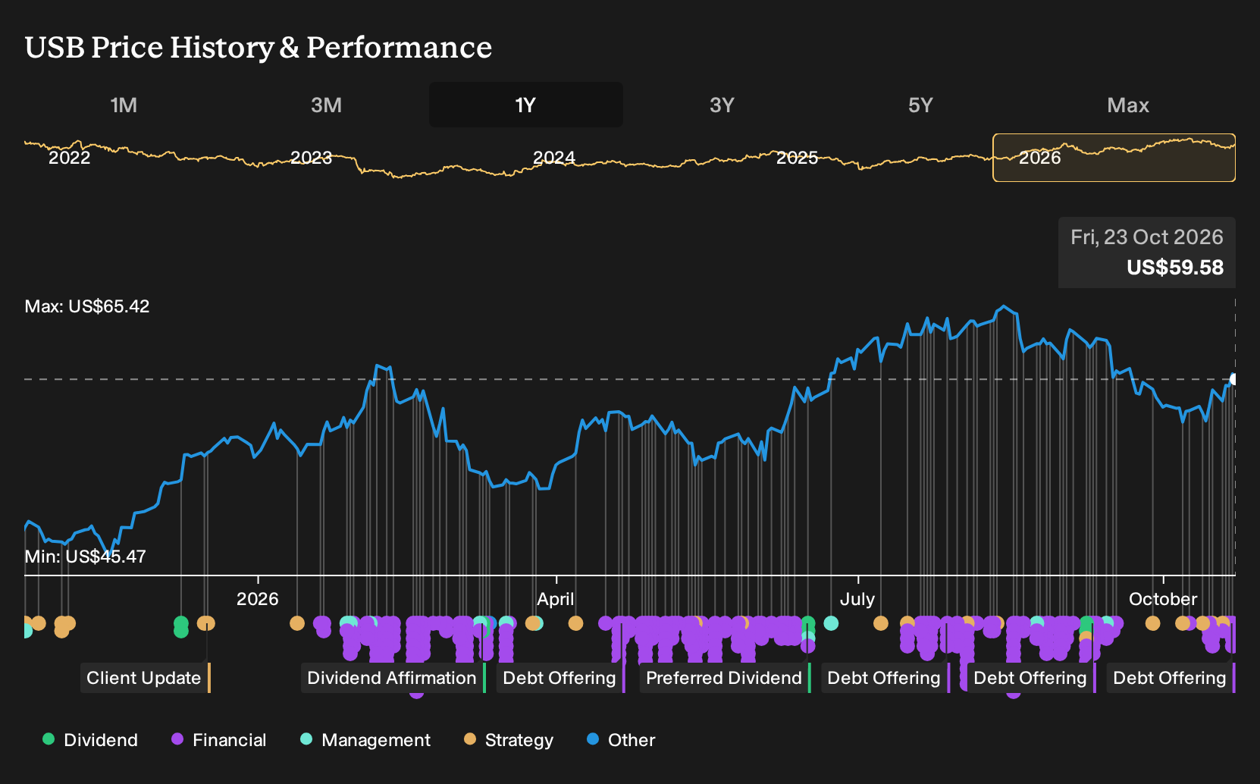Click the Min: US$45.47 label

point(85,557)
